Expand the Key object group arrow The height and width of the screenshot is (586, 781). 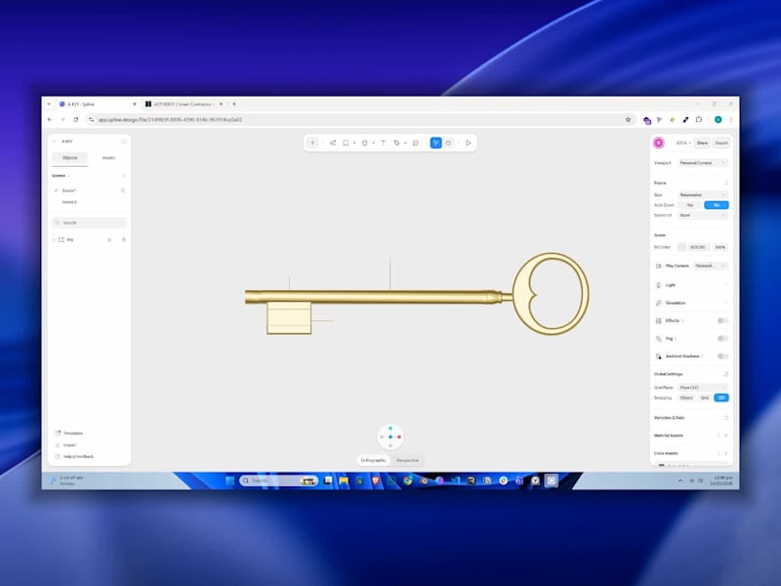55,239
